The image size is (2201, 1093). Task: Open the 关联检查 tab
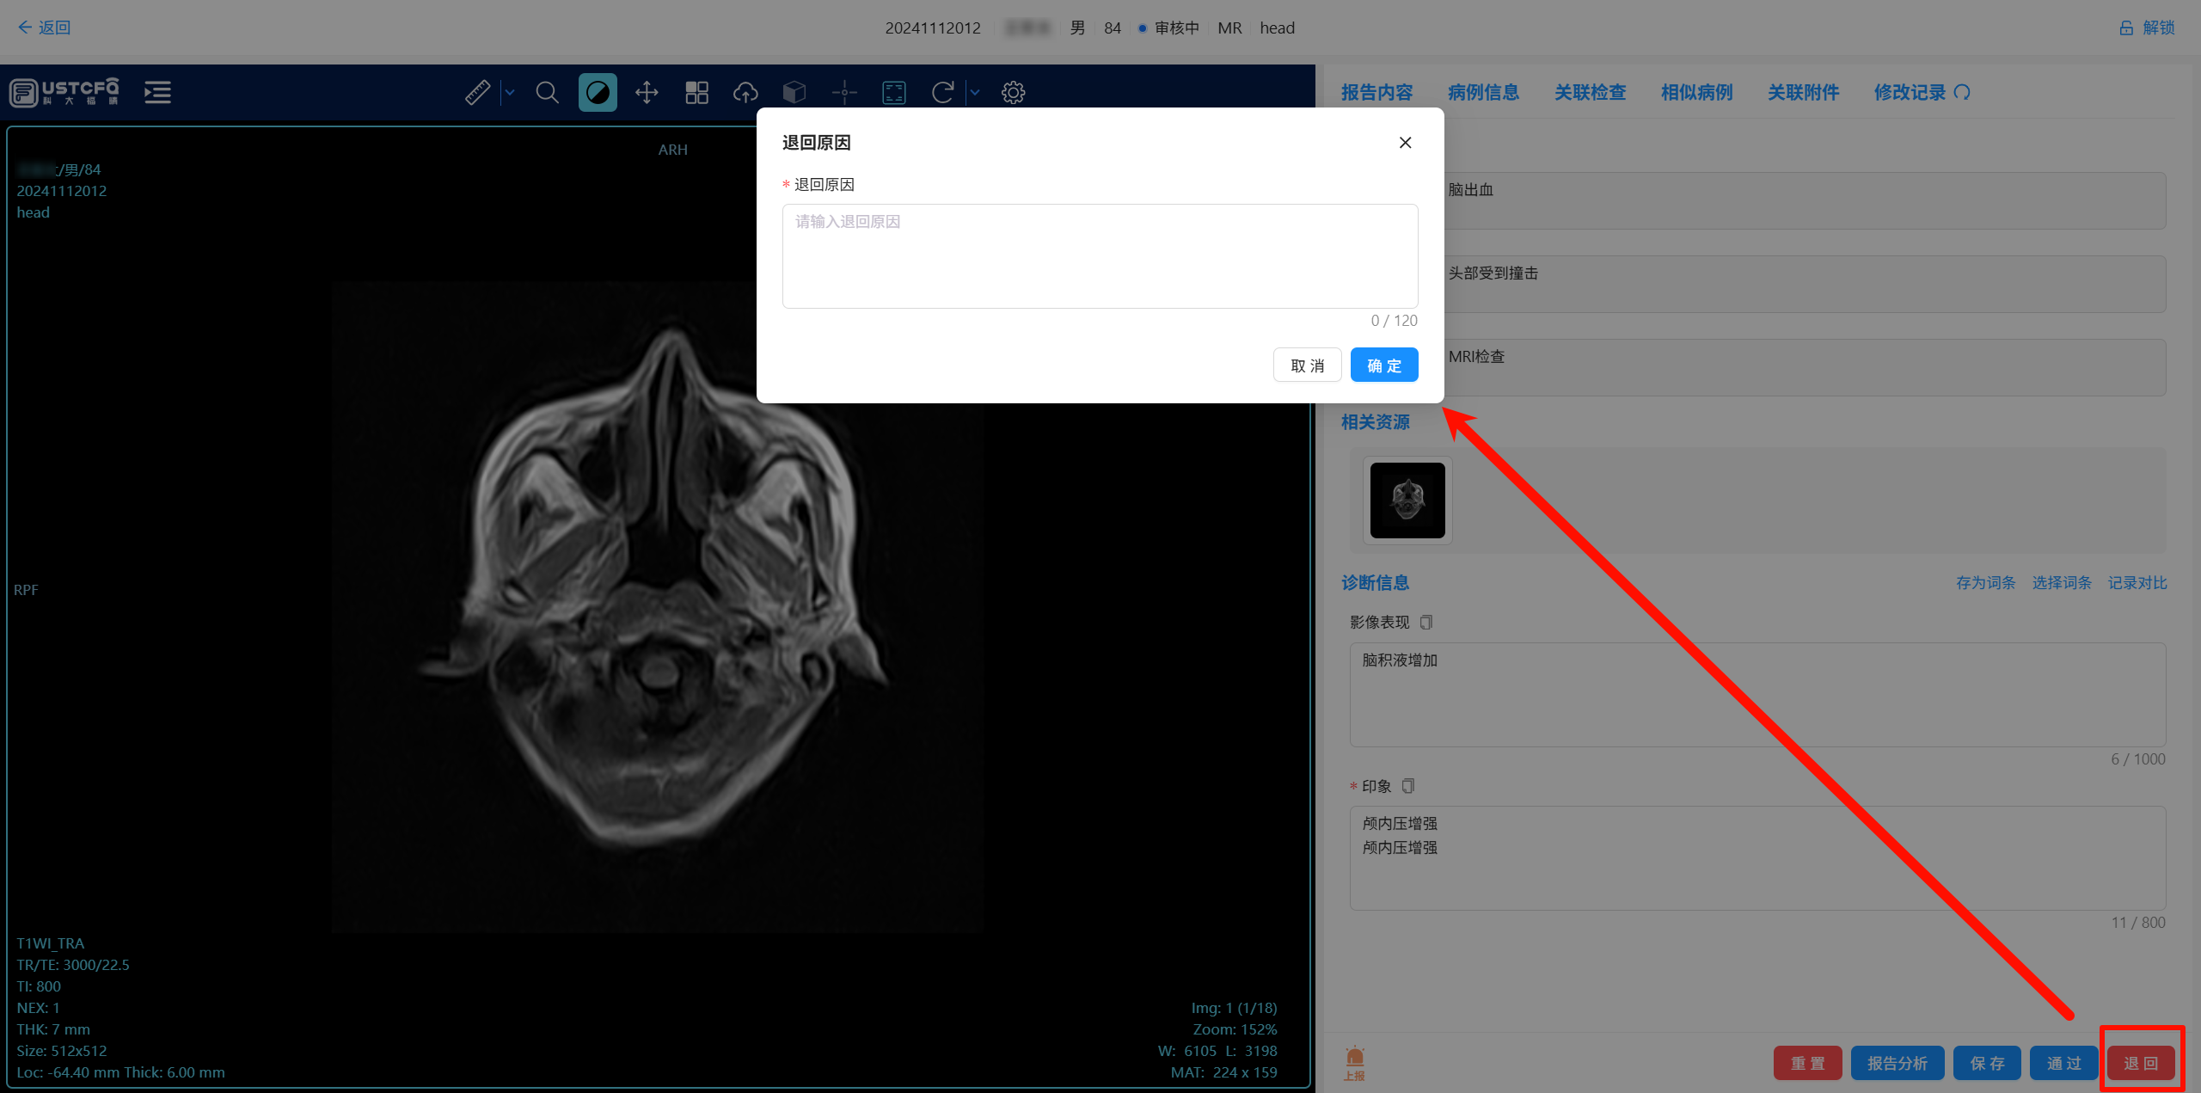point(1590,92)
